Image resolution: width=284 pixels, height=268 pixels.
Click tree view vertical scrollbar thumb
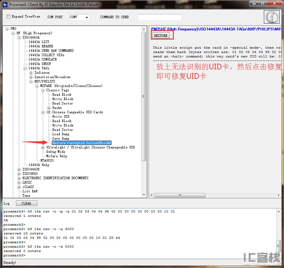point(144,96)
